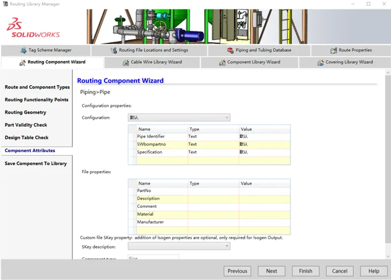Open the Piping and Tubing Database tab

point(259,51)
